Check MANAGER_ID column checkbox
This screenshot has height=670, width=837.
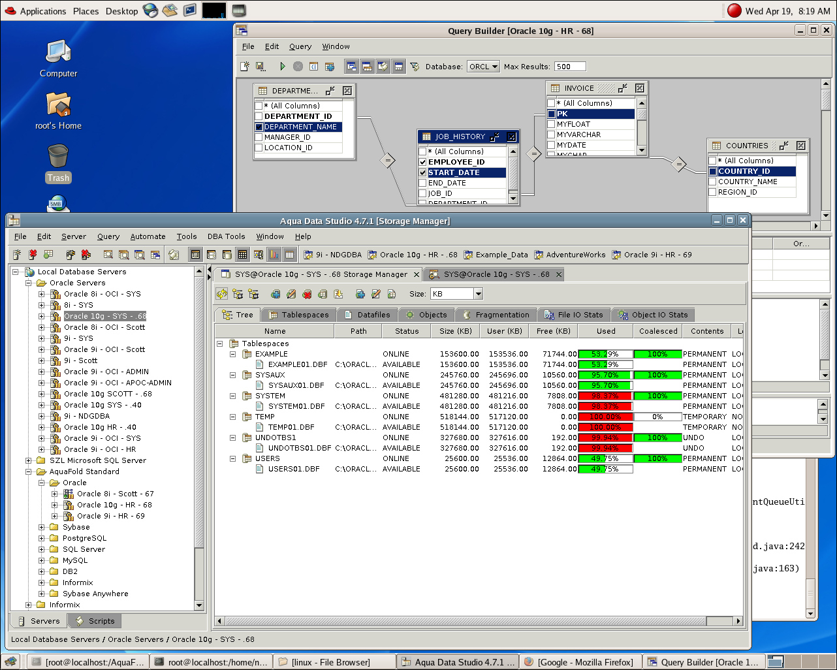coord(259,137)
